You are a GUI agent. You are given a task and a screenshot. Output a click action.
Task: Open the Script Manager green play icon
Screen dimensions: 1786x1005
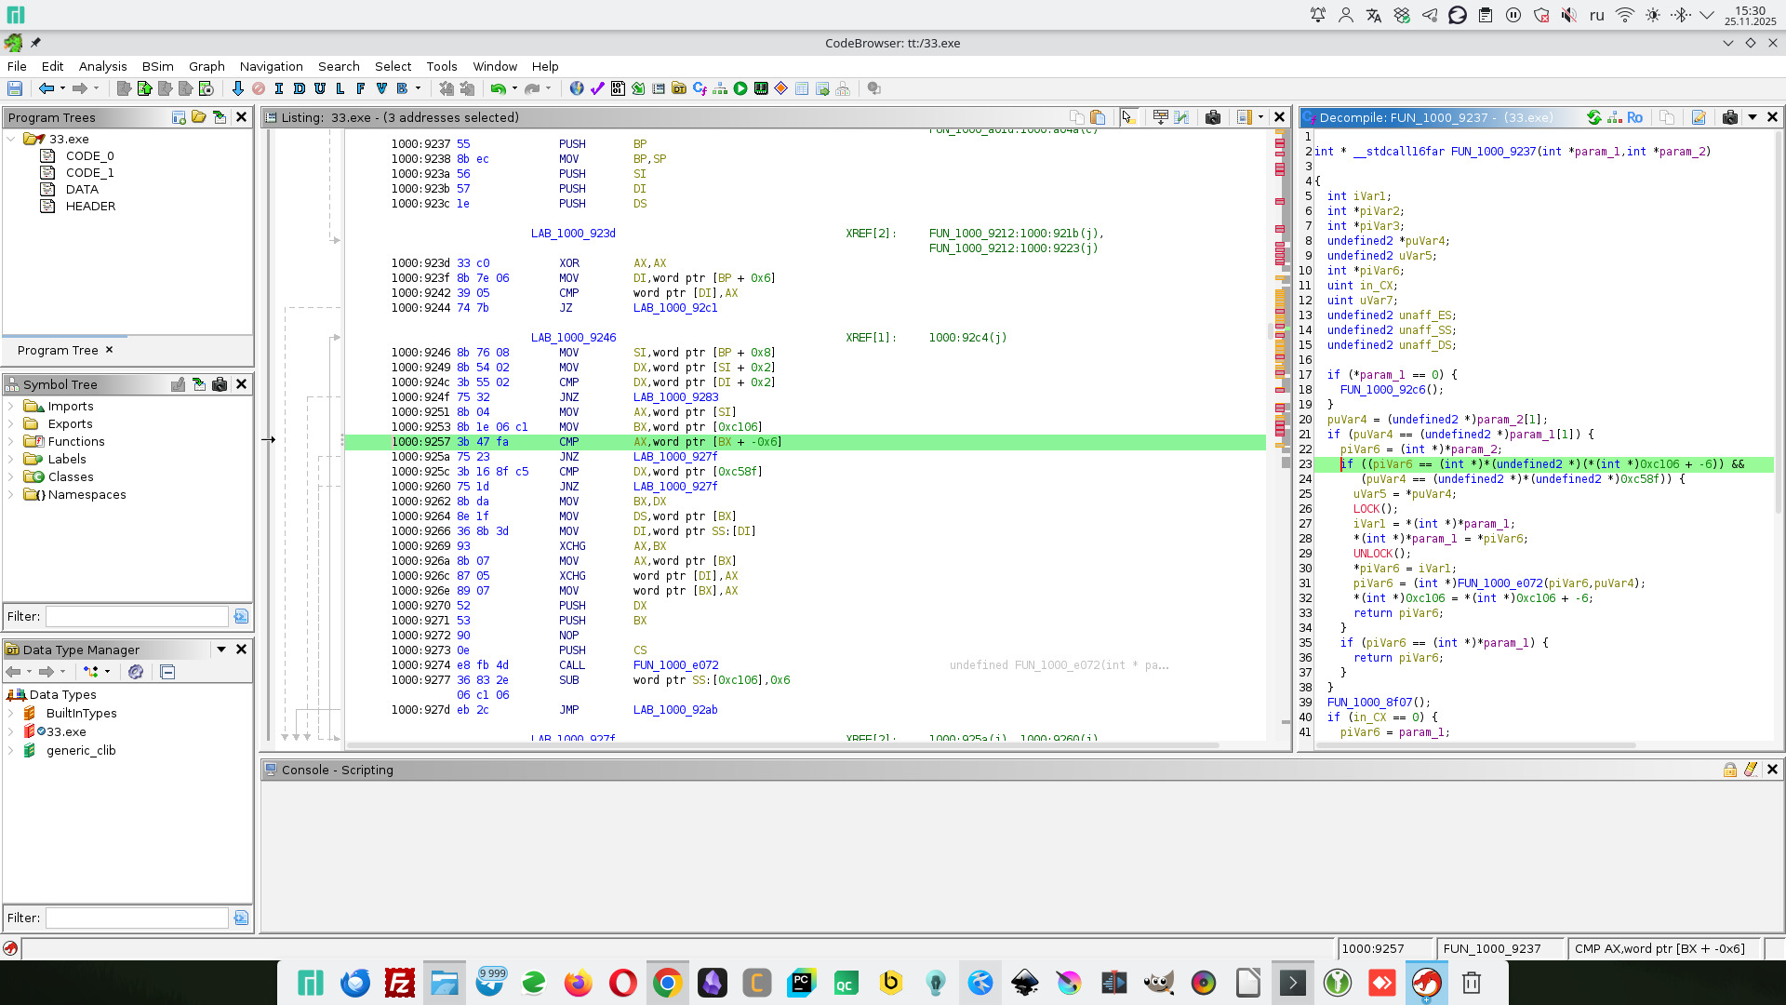(740, 88)
